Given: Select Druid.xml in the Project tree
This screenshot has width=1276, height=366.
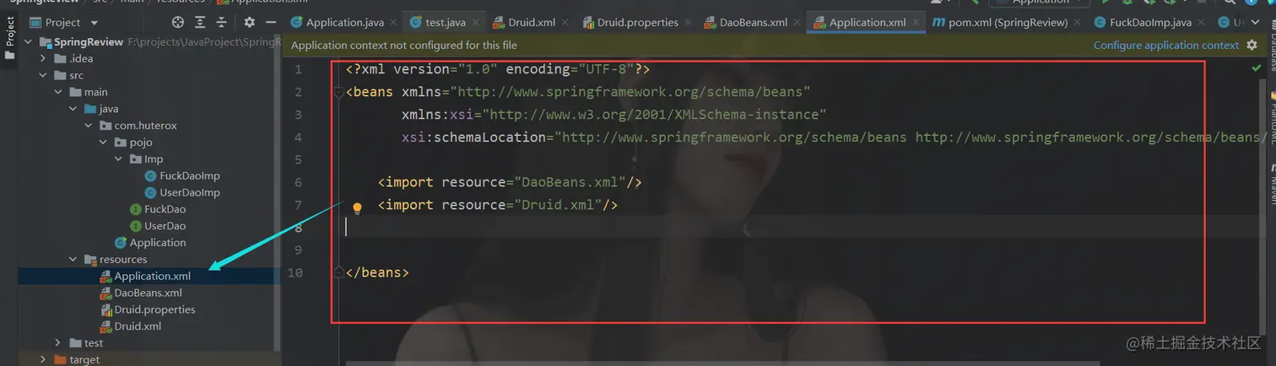Looking at the screenshot, I should point(131,326).
